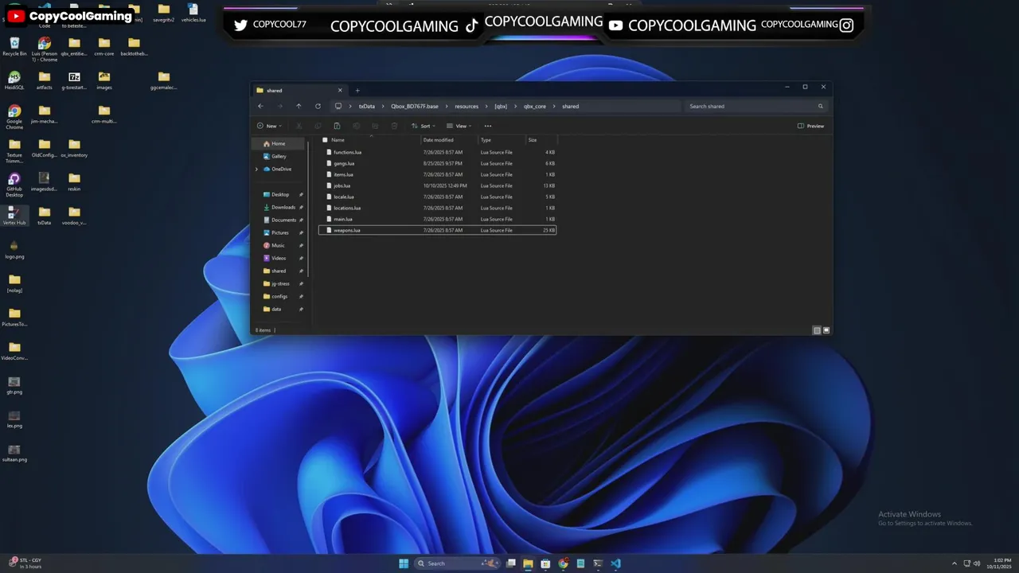The height and width of the screenshot is (573, 1019).
Task: Switch to Details view icon in the status bar
Action: click(x=817, y=330)
